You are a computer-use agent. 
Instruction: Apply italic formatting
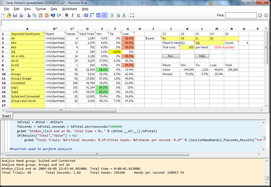point(73,16)
